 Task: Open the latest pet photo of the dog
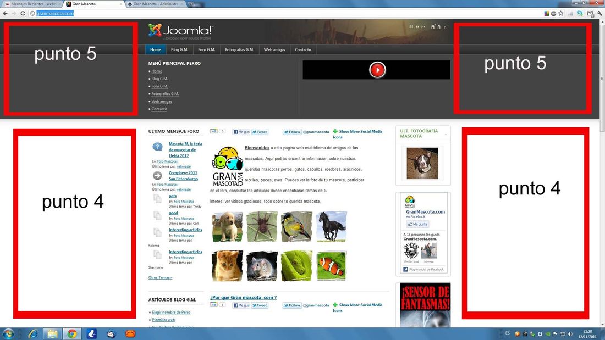[x=422, y=164]
